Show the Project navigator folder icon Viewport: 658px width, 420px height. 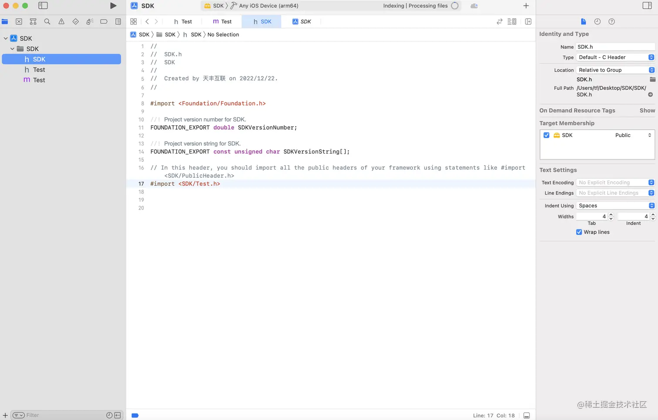(x=5, y=21)
